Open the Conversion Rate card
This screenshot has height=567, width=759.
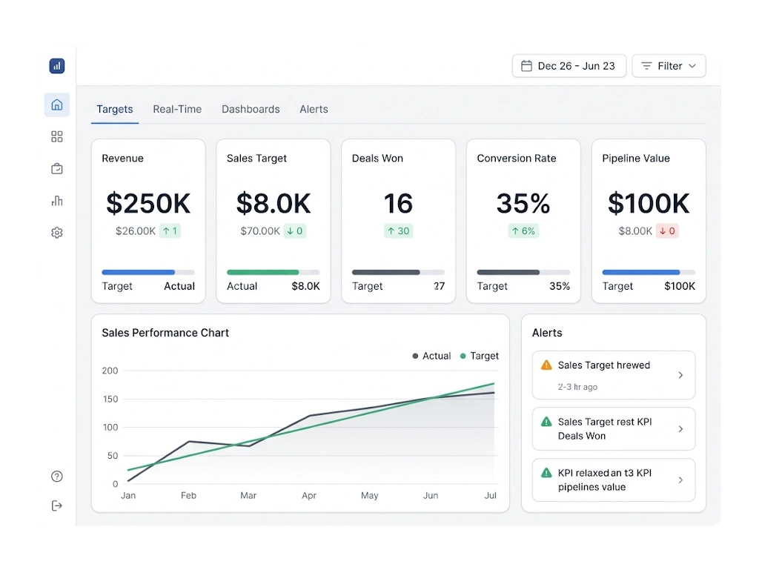[523, 222]
